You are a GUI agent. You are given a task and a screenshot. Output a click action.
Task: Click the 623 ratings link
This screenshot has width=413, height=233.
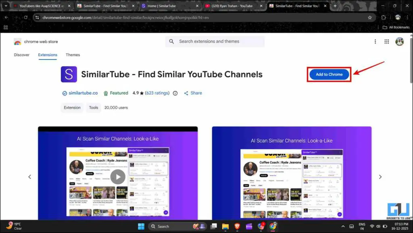[x=156, y=93]
